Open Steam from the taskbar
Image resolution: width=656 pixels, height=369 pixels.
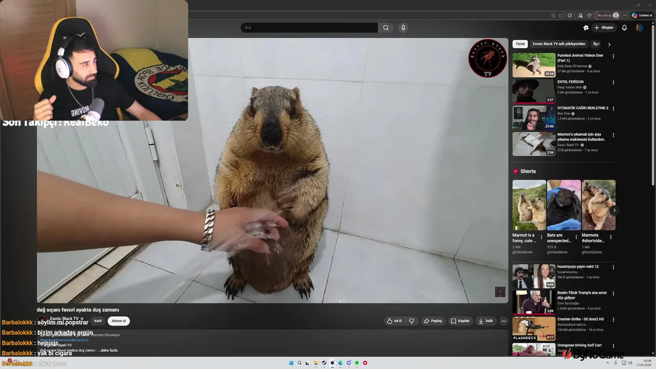324,363
